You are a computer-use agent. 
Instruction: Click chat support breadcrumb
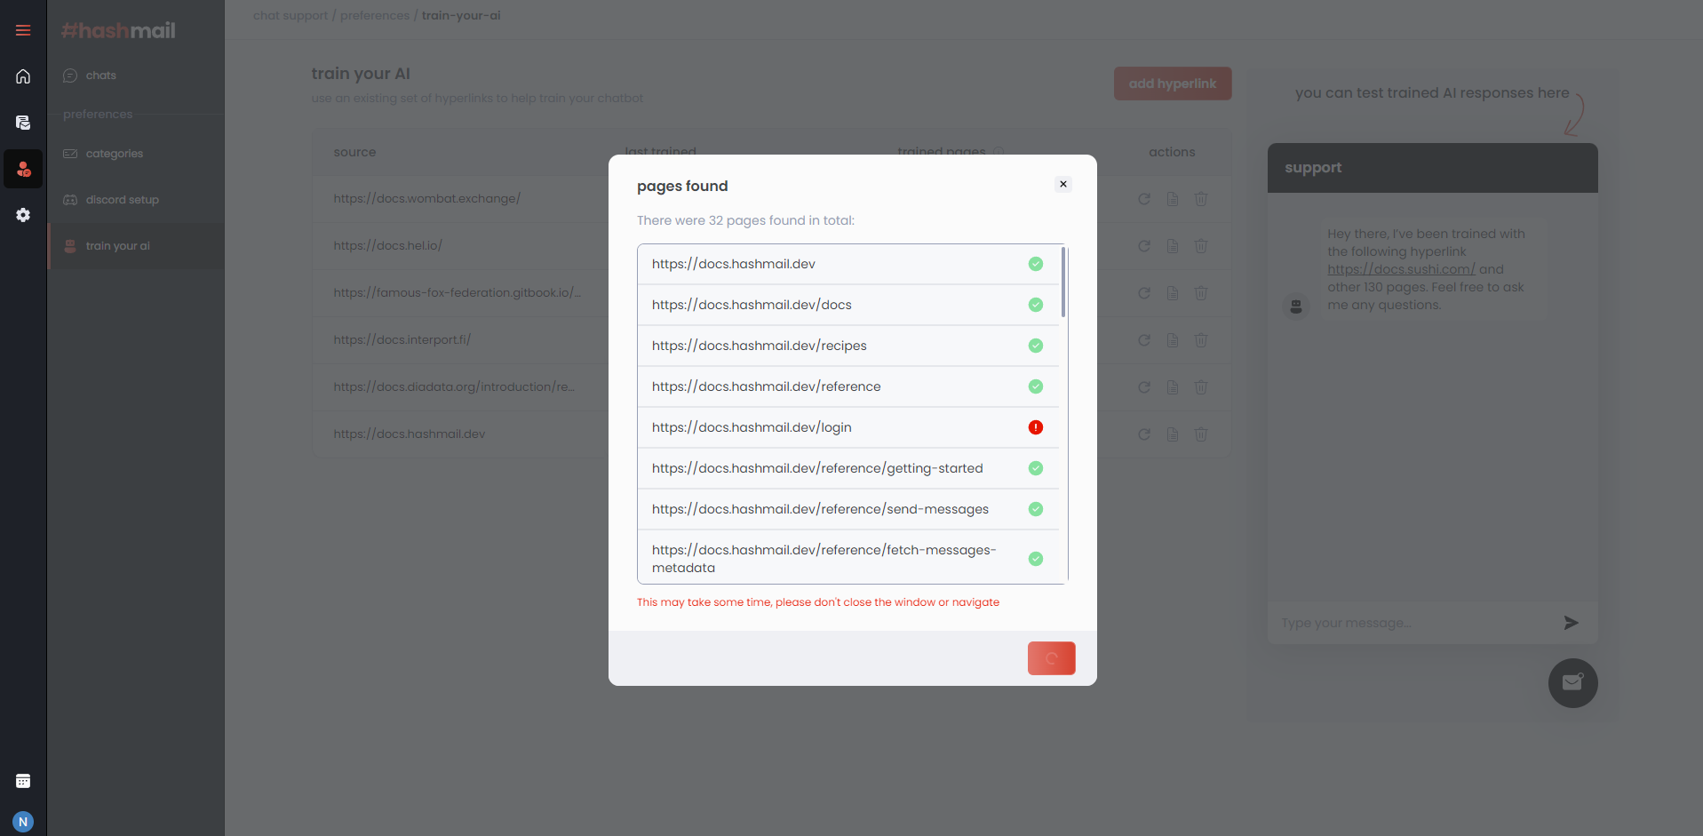[x=290, y=15]
